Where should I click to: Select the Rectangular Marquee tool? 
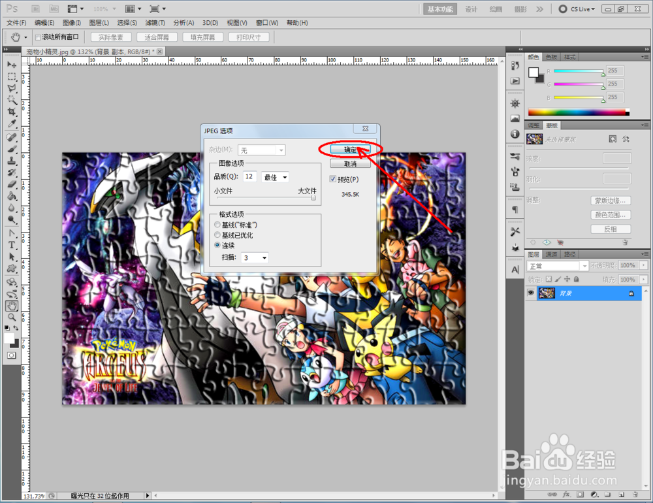pos(12,76)
